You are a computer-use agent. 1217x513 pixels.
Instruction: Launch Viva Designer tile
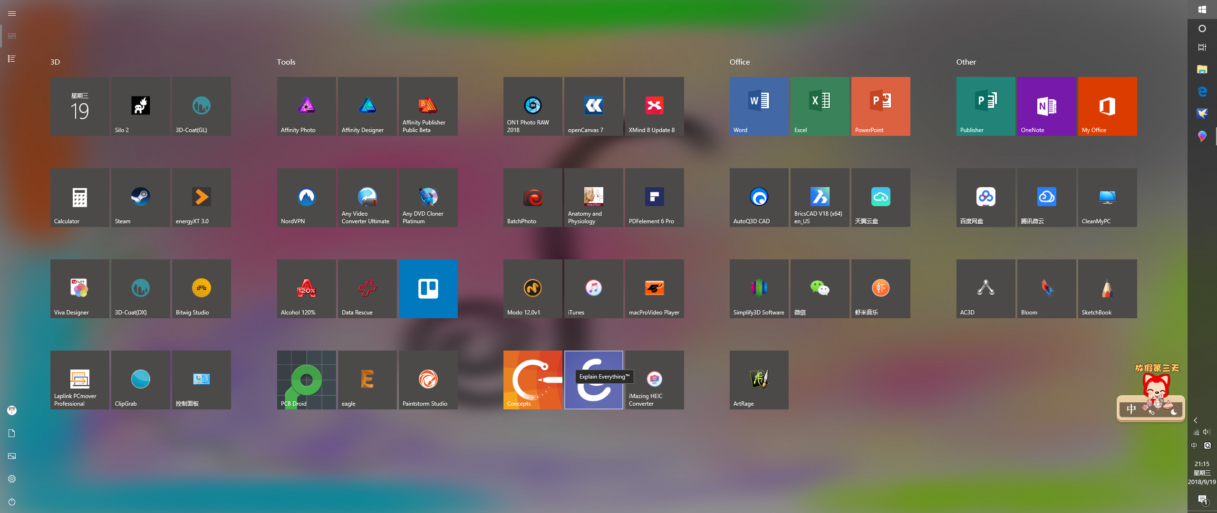[80, 289]
